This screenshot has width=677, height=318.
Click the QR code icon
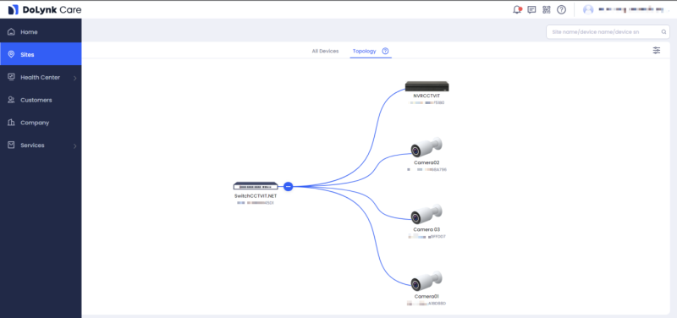(547, 9)
